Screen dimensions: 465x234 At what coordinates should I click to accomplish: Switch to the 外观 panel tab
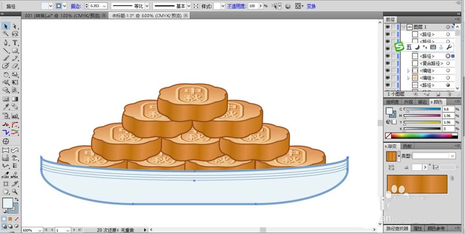(408, 102)
